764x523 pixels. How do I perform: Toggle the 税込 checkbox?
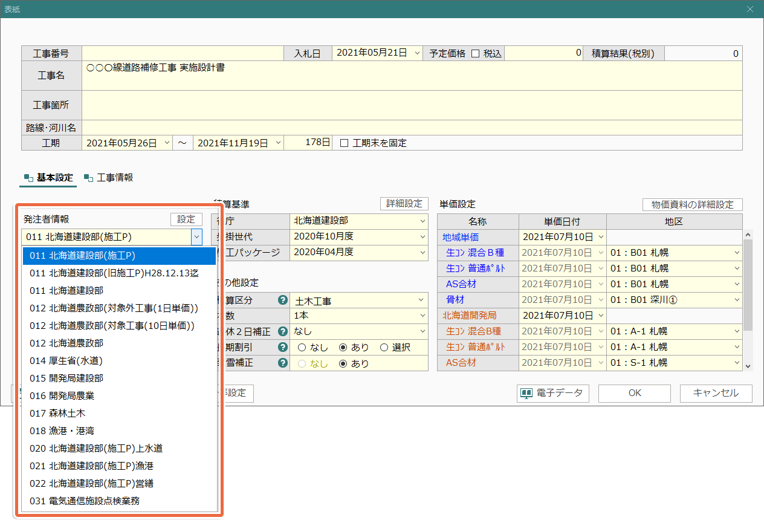pyautogui.click(x=475, y=53)
